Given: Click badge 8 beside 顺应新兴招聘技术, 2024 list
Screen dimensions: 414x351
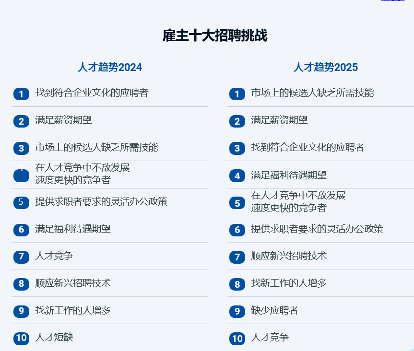Looking at the screenshot, I should coord(22,284).
